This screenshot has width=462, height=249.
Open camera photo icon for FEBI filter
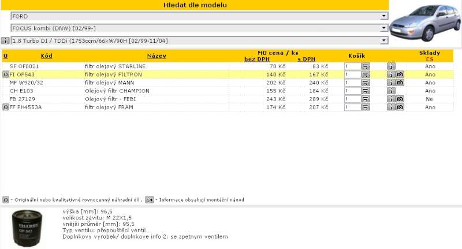click(x=399, y=99)
